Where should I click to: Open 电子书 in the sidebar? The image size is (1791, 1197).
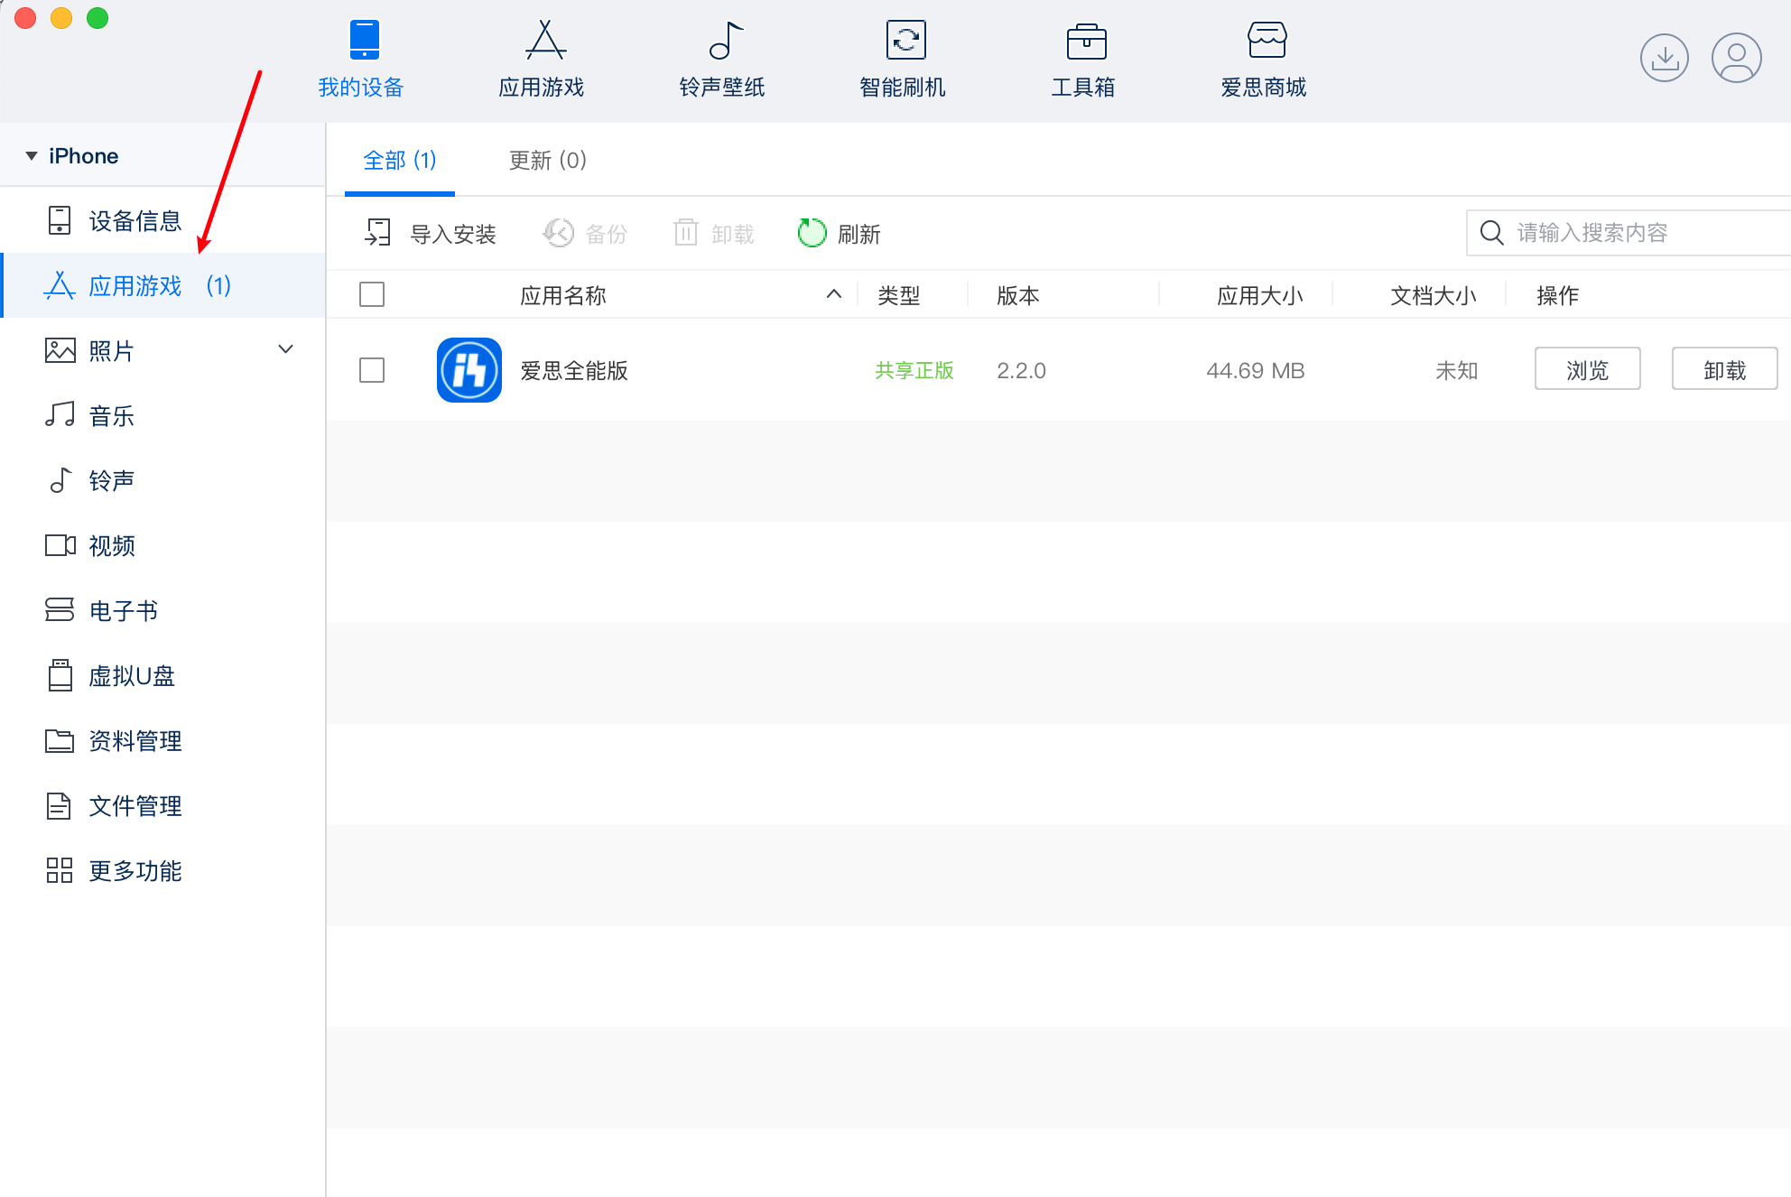[x=163, y=610]
